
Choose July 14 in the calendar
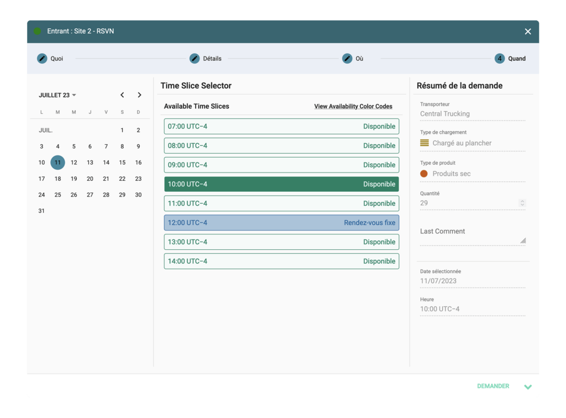[x=106, y=163]
